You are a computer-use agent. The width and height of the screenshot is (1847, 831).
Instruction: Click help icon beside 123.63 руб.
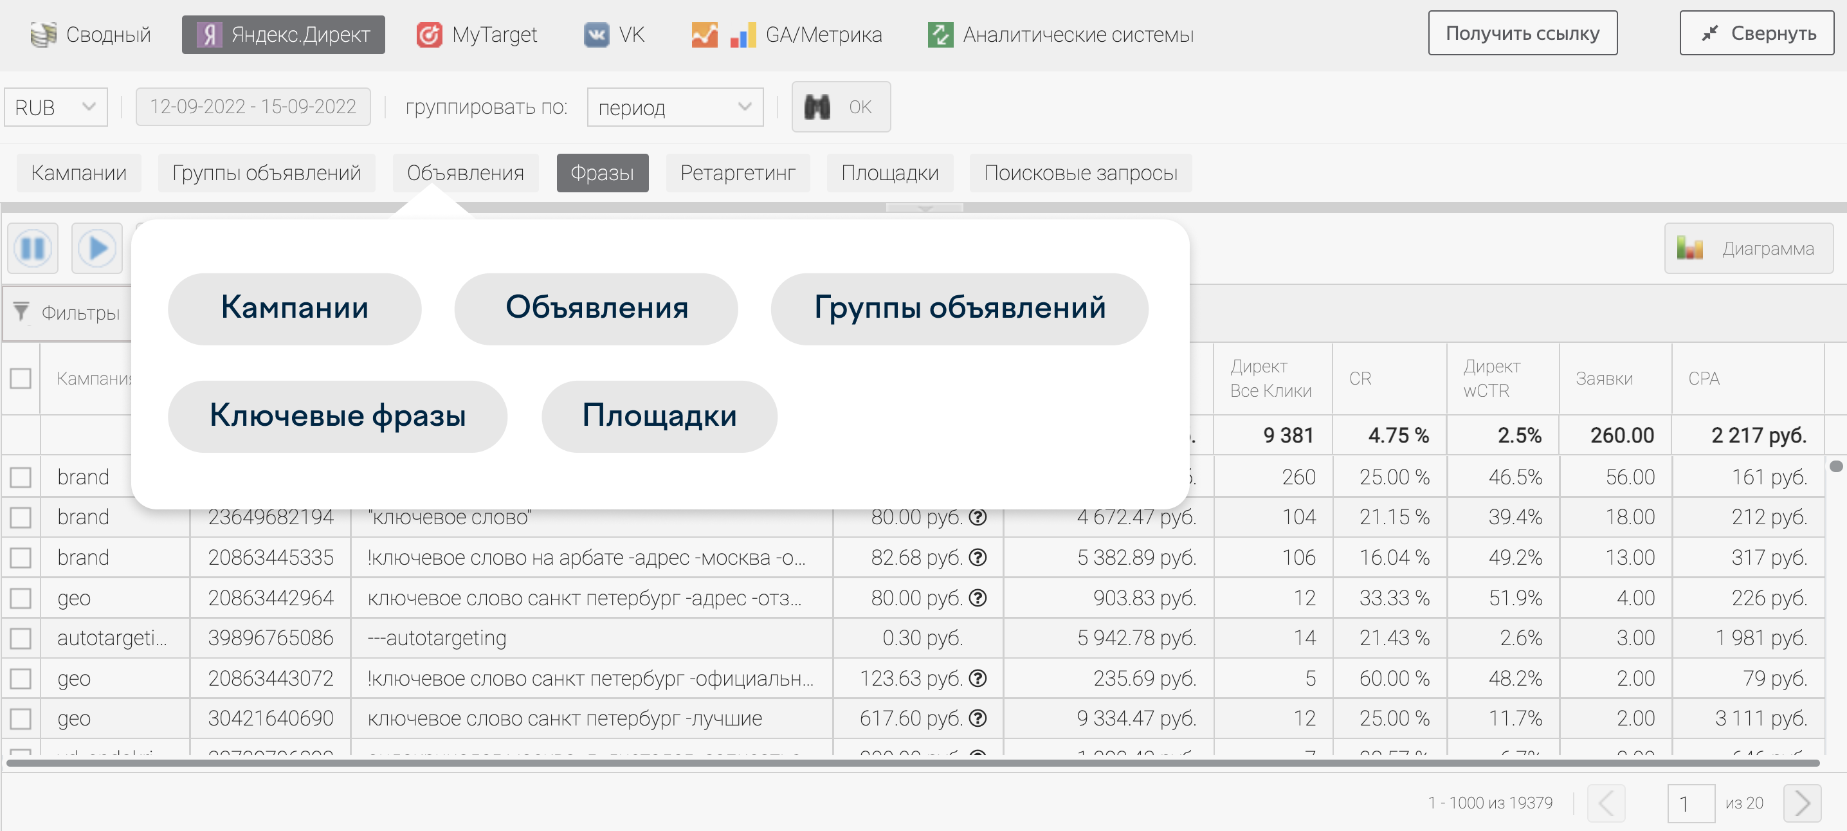click(x=978, y=679)
